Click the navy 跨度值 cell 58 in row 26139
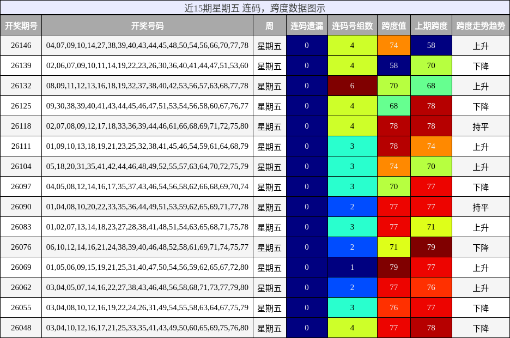 tap(394, 65)
